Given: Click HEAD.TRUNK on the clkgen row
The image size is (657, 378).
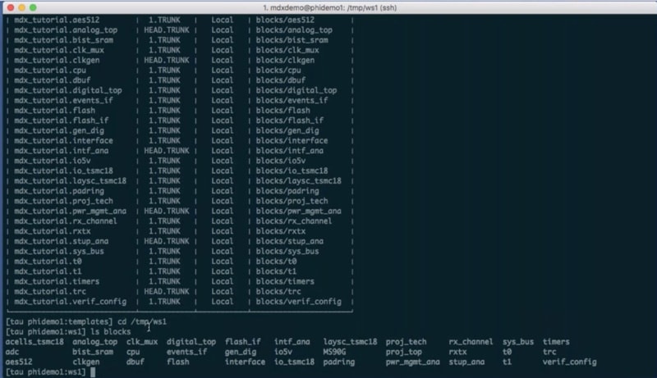Looking at the screenshot, I should click(x=167, y=60).
